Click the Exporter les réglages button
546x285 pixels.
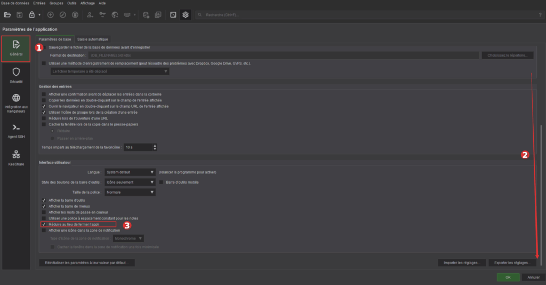tap(512, 263)
